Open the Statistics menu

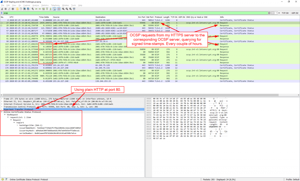(x=45, y=5)
